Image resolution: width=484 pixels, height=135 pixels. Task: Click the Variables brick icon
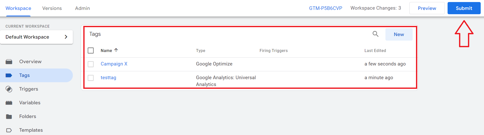(9, 103)
